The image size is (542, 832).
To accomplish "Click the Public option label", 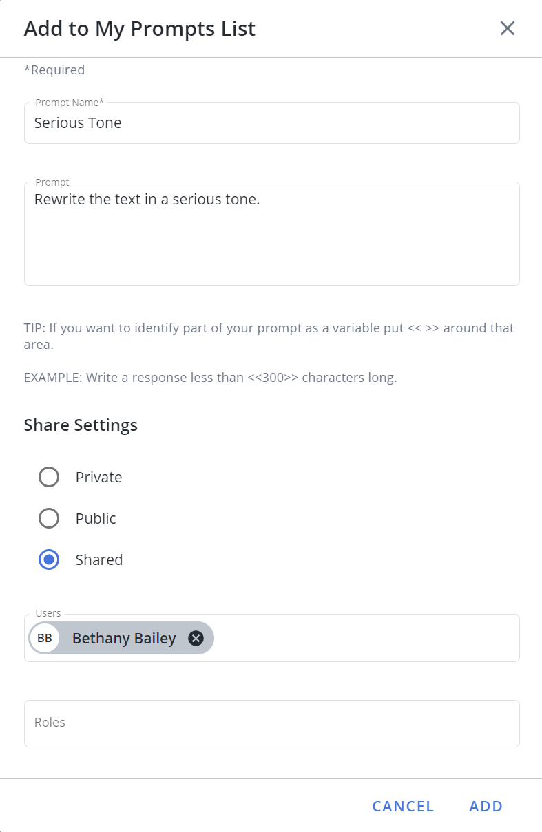I will [96, 519].
